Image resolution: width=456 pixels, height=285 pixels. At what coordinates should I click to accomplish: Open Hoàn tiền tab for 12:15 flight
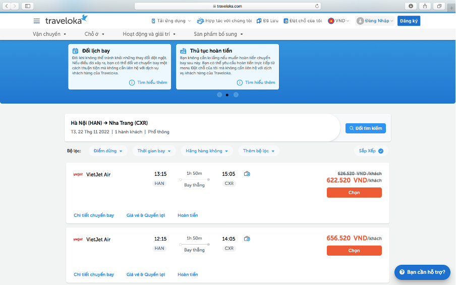[188, 274]
